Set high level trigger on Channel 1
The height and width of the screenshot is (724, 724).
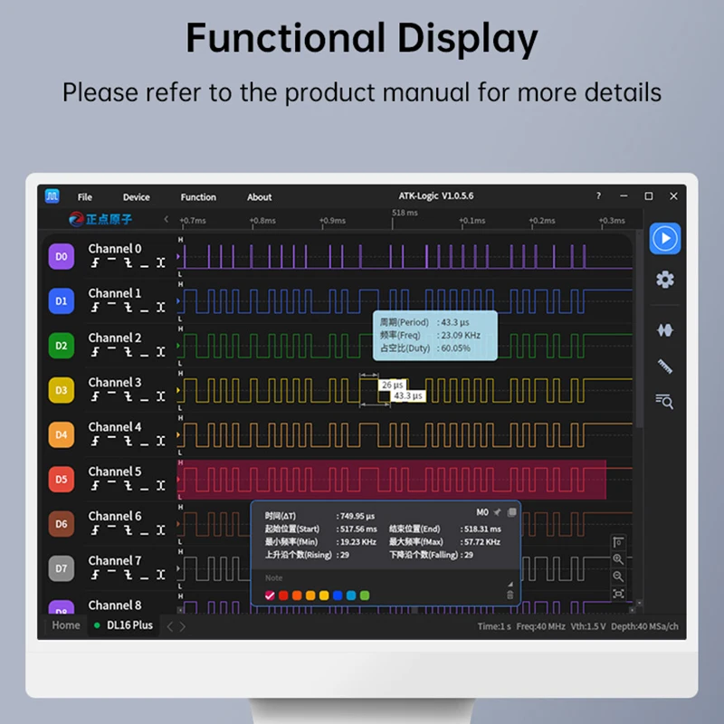coord(111,304)
